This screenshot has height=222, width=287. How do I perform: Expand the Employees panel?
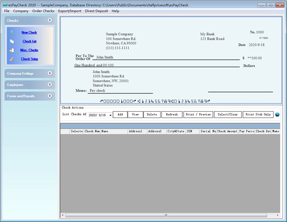pos(50,85)
